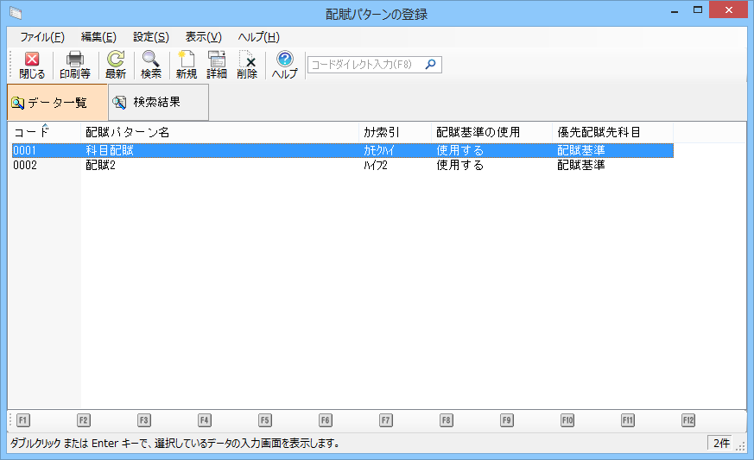Open the ファイル(F) menu
This screenshot has height=460, width=754.
click(41, 37)
